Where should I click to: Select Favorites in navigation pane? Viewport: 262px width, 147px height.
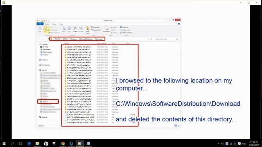coord(43,45)
